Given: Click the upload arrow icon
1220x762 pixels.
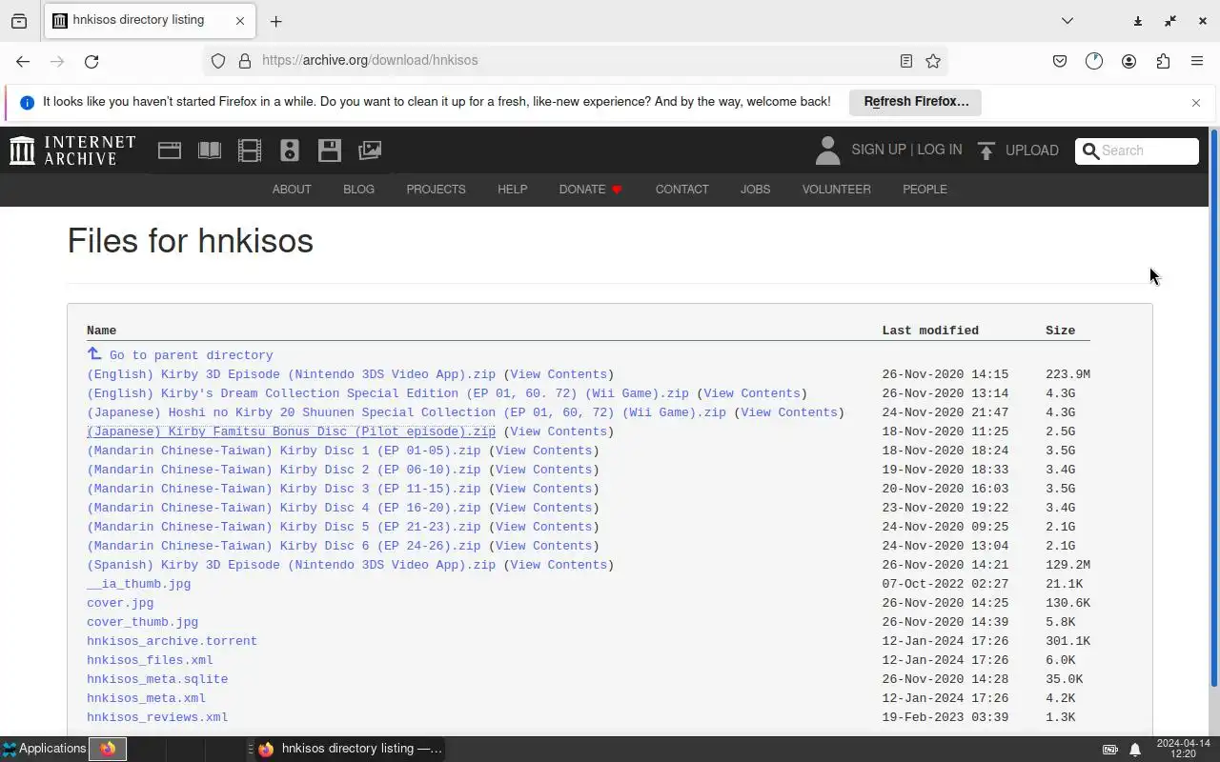Looking at the screenshot, I should click(x=986, y=150).
